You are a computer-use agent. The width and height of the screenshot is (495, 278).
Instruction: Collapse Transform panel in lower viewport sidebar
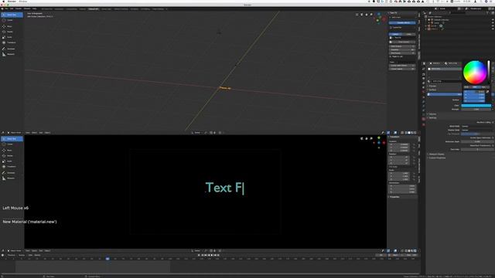(394, 137)
